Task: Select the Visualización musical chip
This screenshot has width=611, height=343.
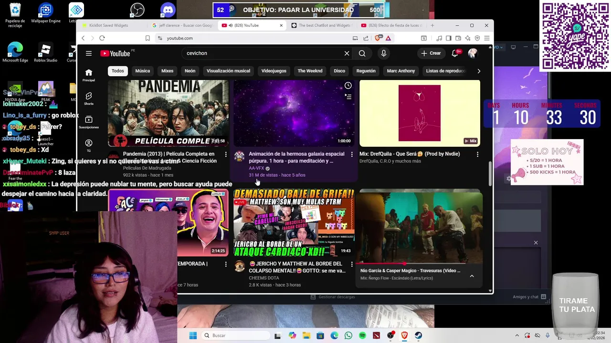Action: click(x=228, y=71)
